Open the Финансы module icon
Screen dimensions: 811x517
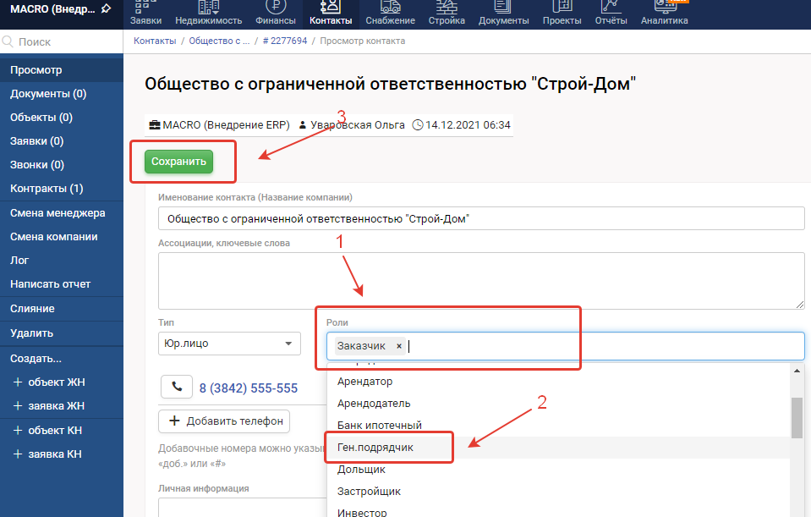[276, 7]
